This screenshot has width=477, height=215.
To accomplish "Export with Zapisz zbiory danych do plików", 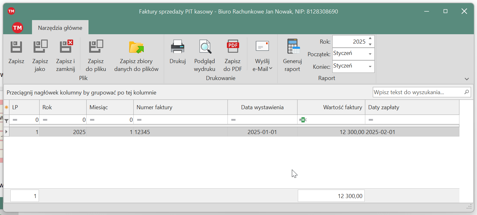I will click(x=136, y=47).
